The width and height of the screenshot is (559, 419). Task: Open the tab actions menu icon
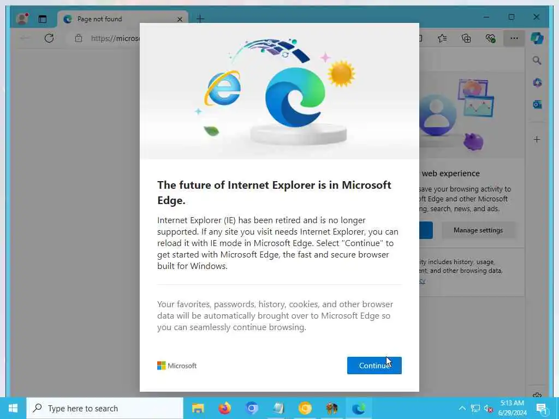[x=43, y=19]
